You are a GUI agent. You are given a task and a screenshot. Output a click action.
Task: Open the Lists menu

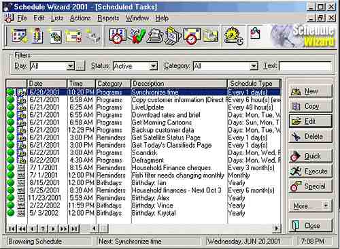coord(57,18)
